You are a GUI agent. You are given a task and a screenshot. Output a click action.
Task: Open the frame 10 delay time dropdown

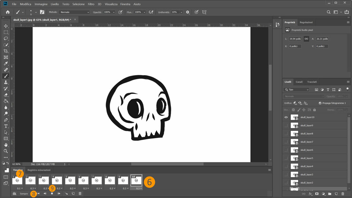click(138, 188)
